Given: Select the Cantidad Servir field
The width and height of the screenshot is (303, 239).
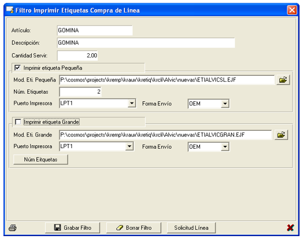Looking at the screenshot, I should click(x=77, y=56).
